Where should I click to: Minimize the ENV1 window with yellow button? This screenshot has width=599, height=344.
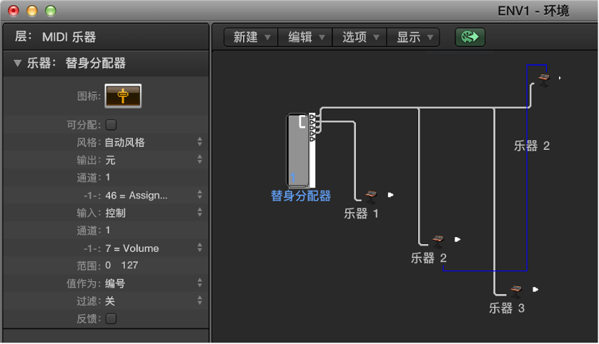point(32,11)
